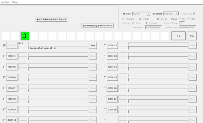The width and height of the screenshot is (203, 123).
Task: Click the Format Times input field
Action: (x=182, y=23)
